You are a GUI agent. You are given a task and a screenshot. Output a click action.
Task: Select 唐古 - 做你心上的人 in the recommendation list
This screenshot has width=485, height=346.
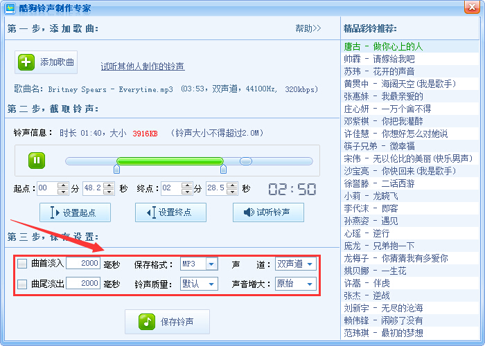(x=383, y=46)
